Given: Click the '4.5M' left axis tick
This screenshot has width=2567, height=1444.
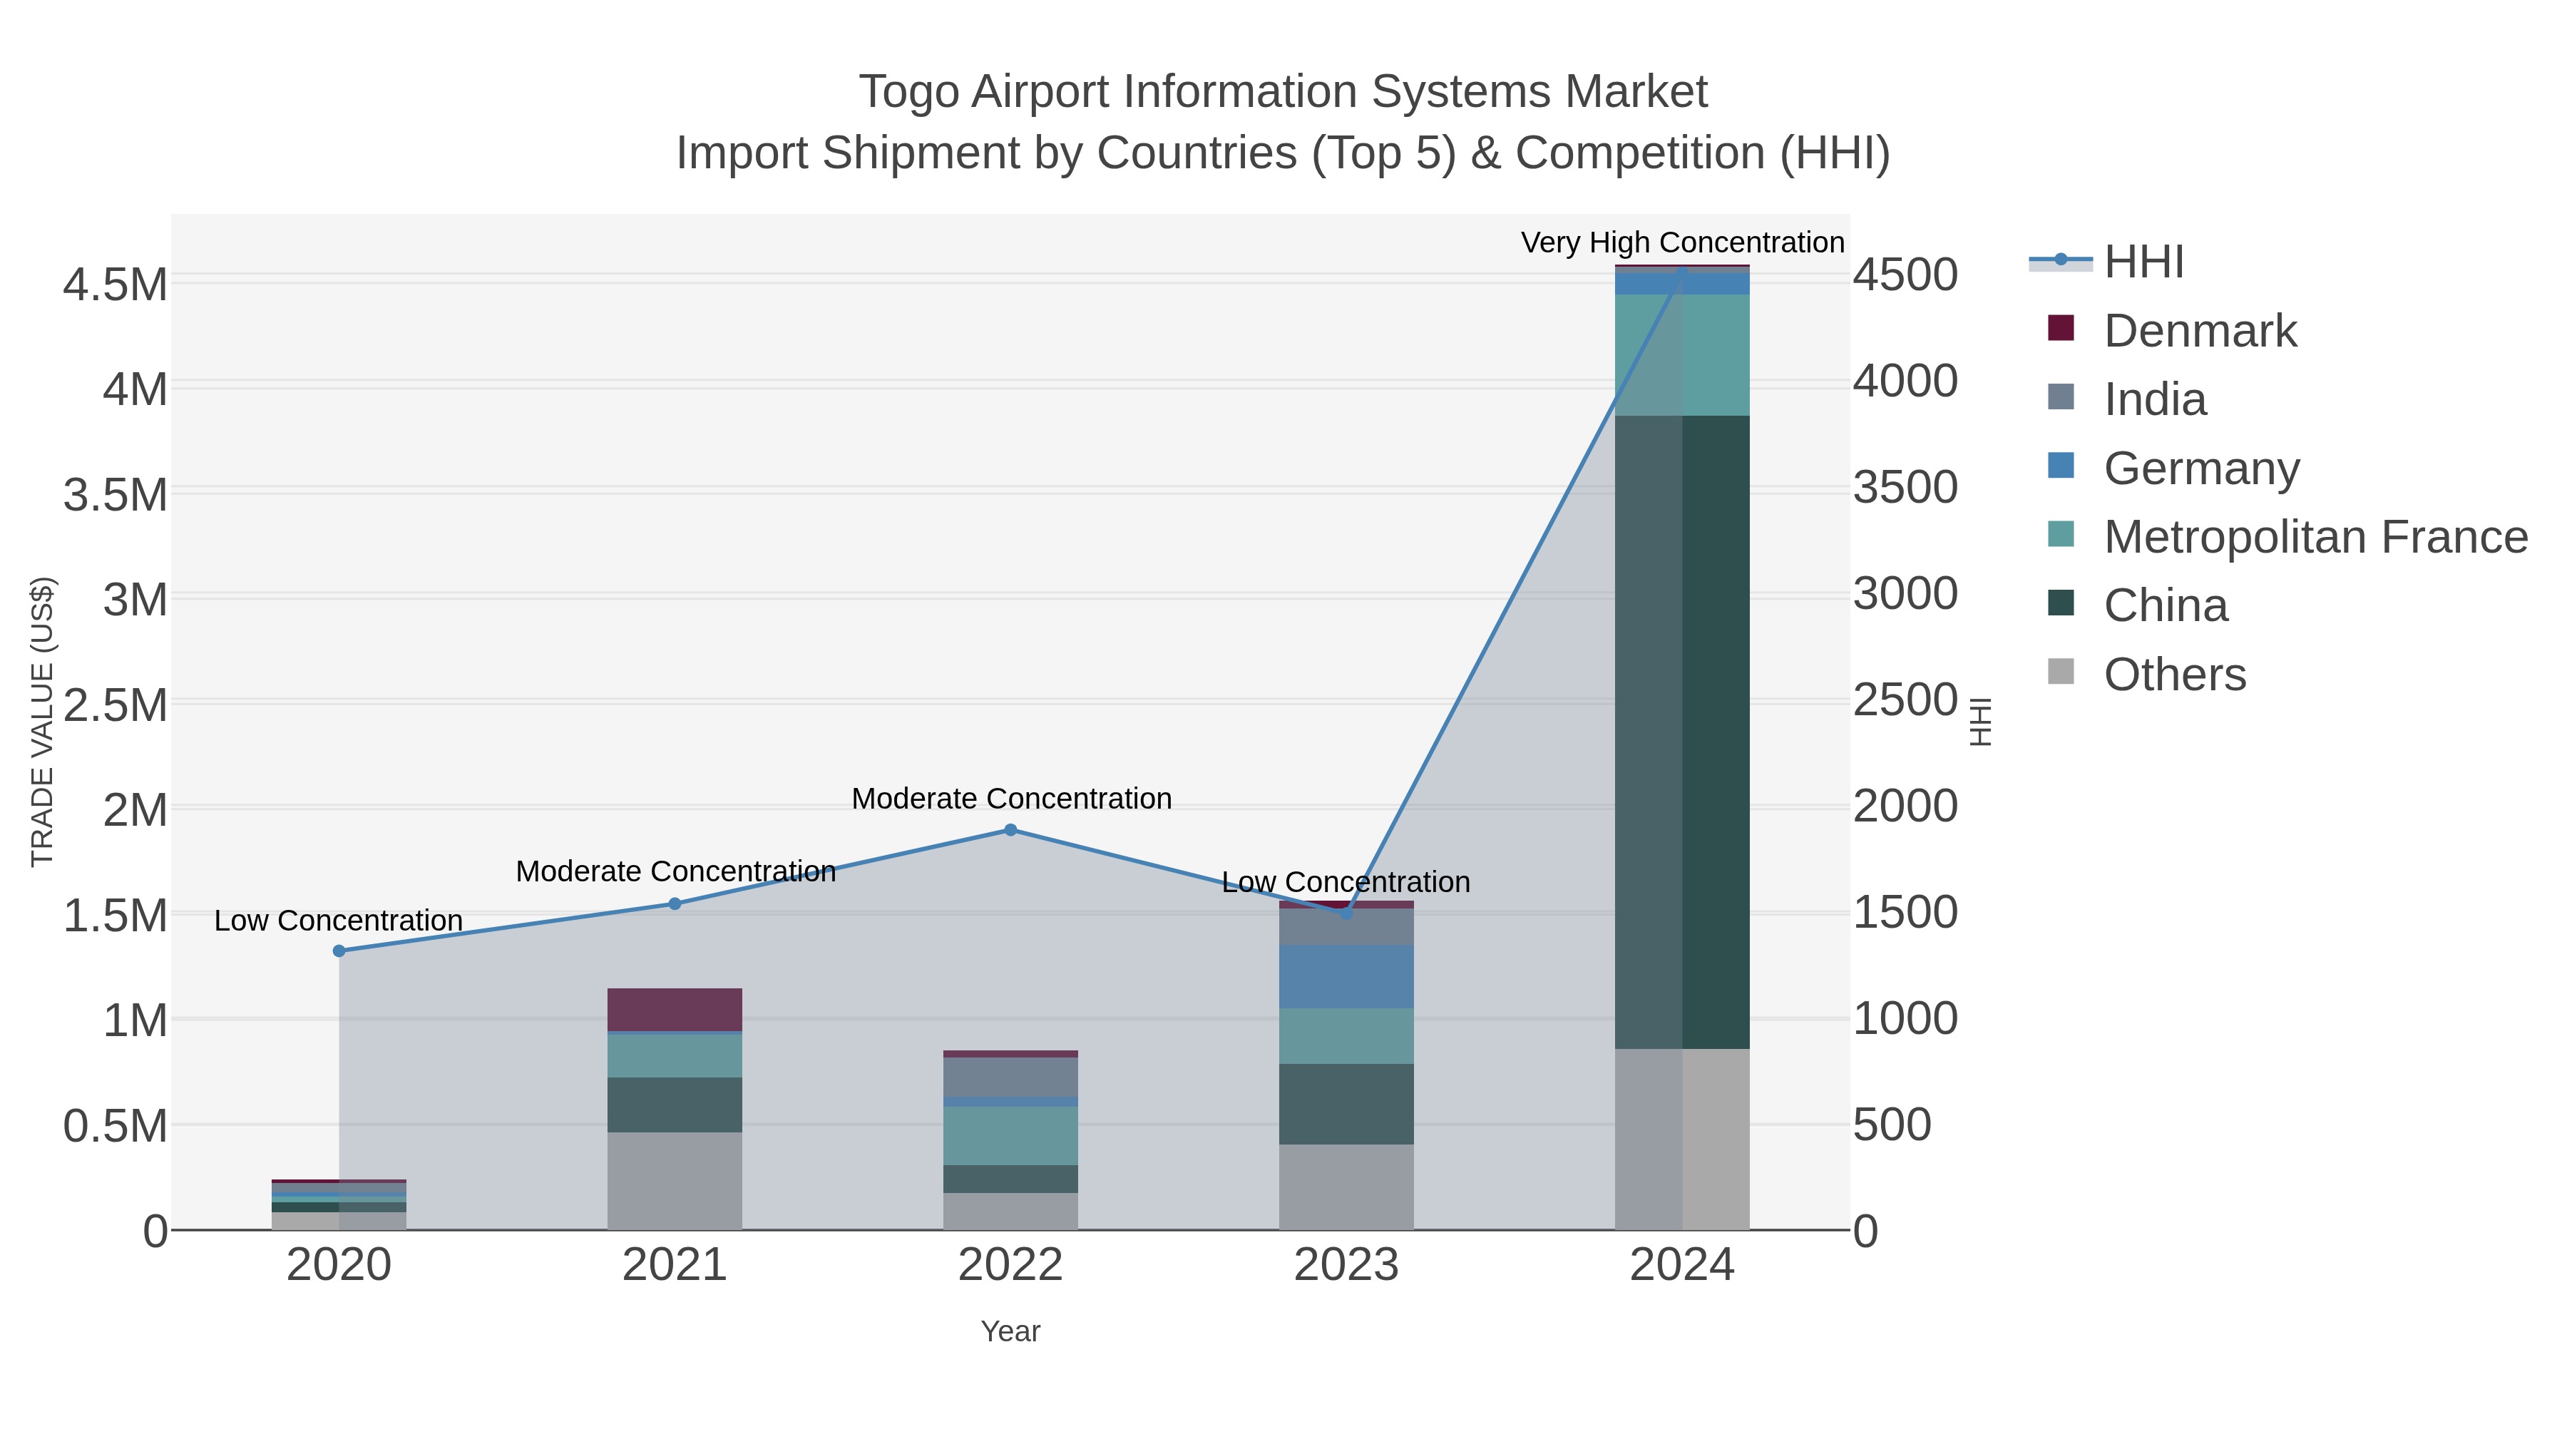Looking at the screenshot, I should point(116,285).
